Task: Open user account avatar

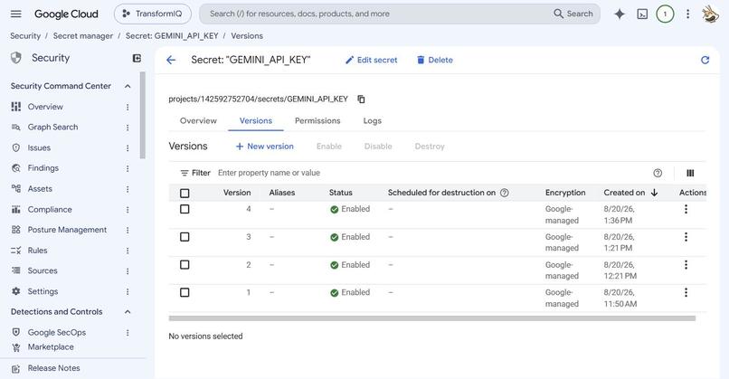Action: (710, 14)
